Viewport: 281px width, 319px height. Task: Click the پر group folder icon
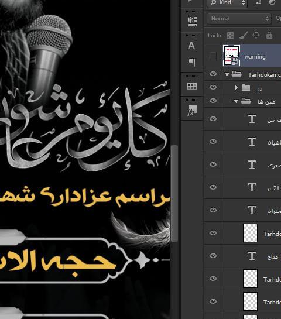tap(246, 88)
